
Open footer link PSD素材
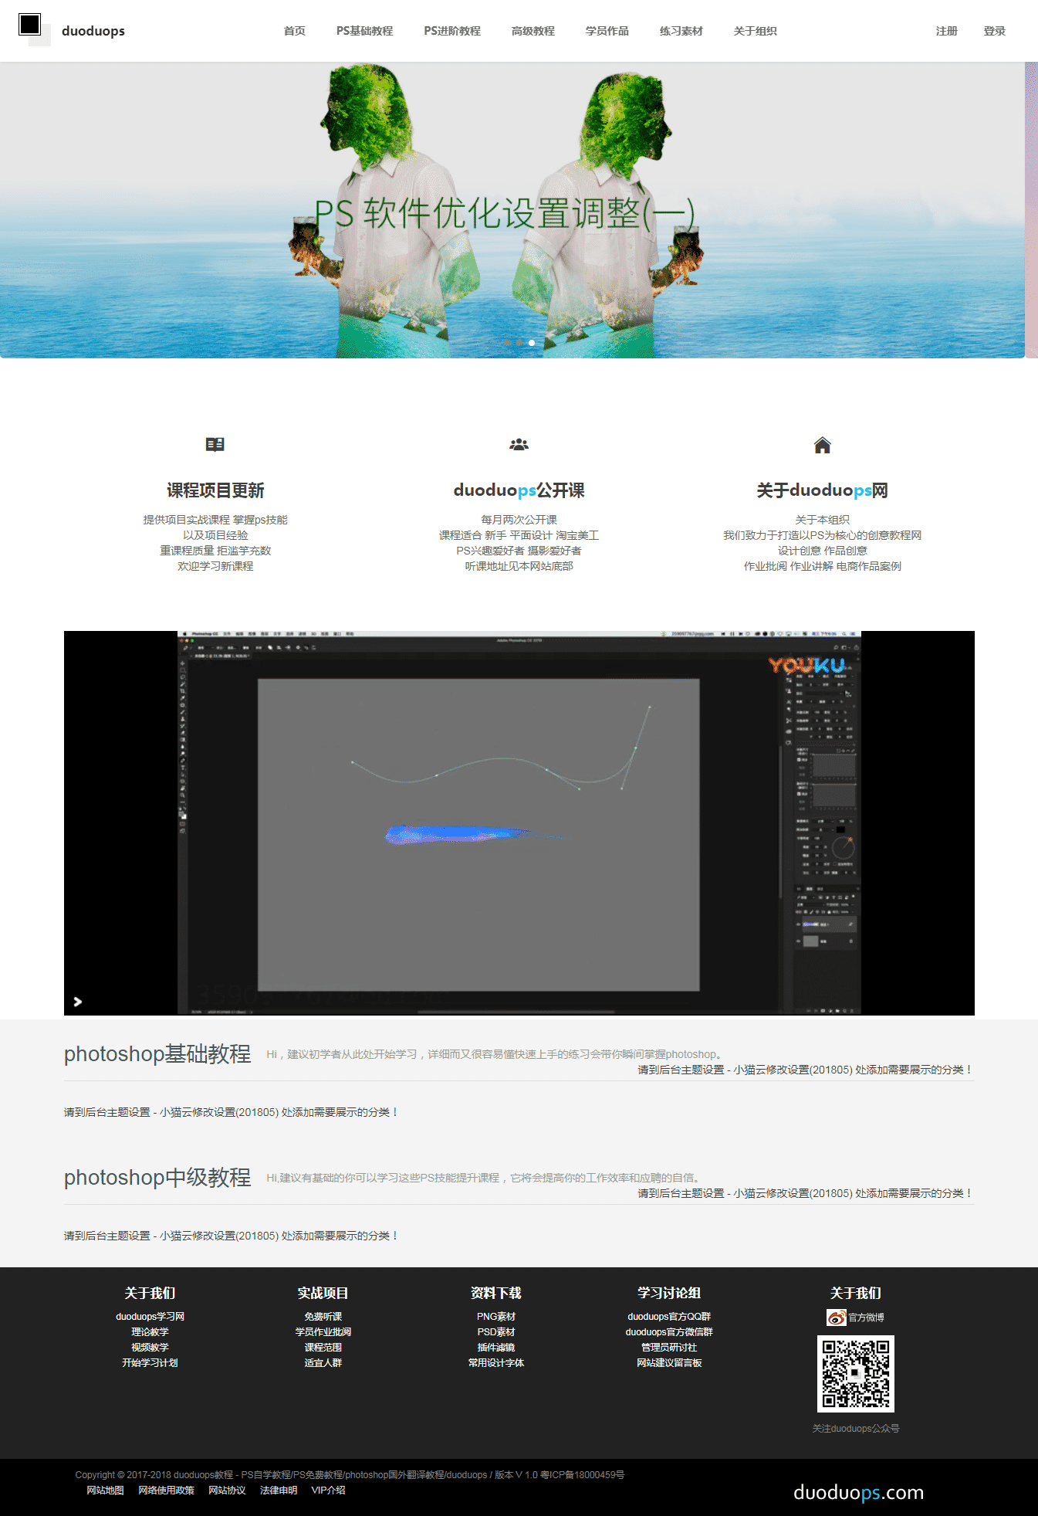pyautogui.click(x=496, y=1332)
